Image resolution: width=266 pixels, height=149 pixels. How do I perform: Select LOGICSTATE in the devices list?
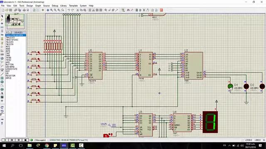(11, 69)
